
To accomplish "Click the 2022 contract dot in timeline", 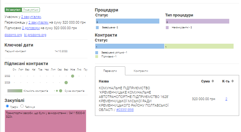I will pyautogui.click(x=73, y=76).
